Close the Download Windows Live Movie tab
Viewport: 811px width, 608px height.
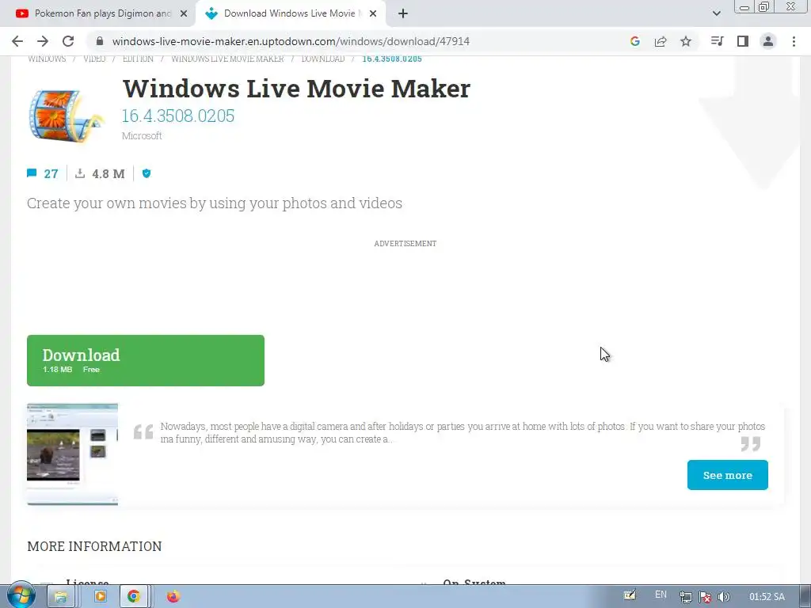(x=373, y=13)
